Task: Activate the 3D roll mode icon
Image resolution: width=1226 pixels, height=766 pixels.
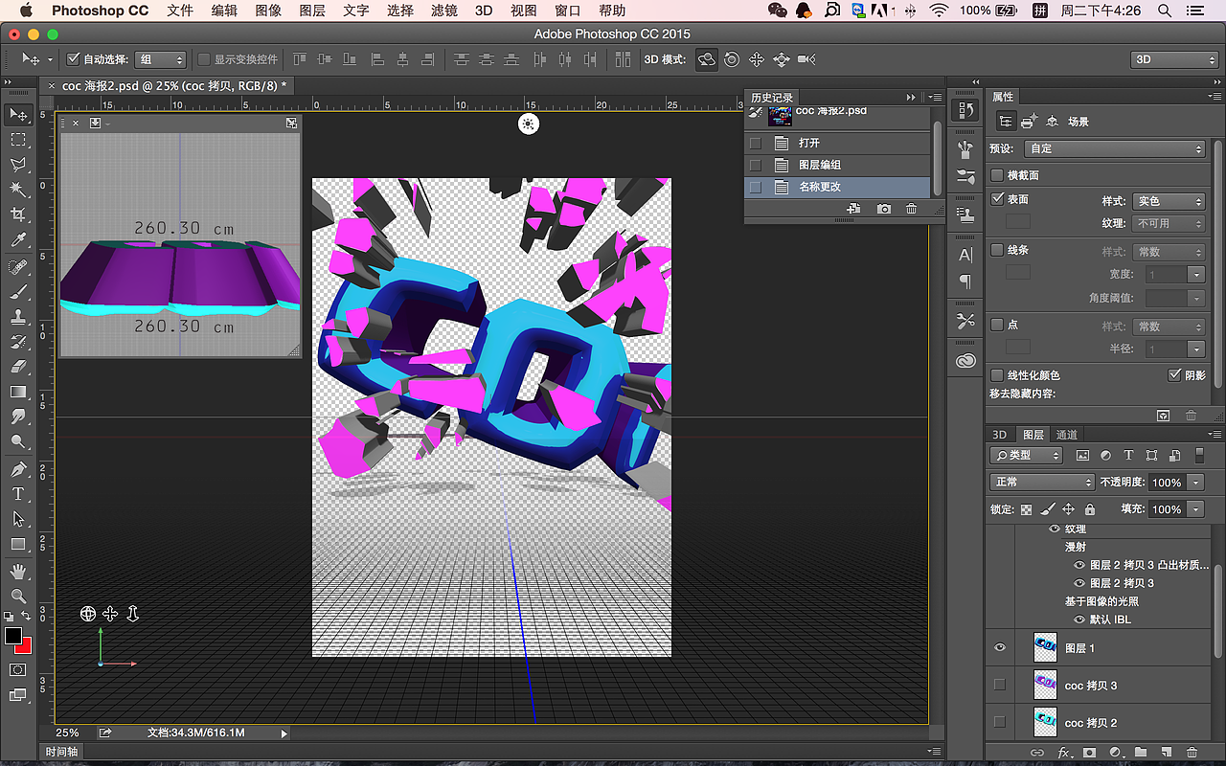Action: coord(732,59)
